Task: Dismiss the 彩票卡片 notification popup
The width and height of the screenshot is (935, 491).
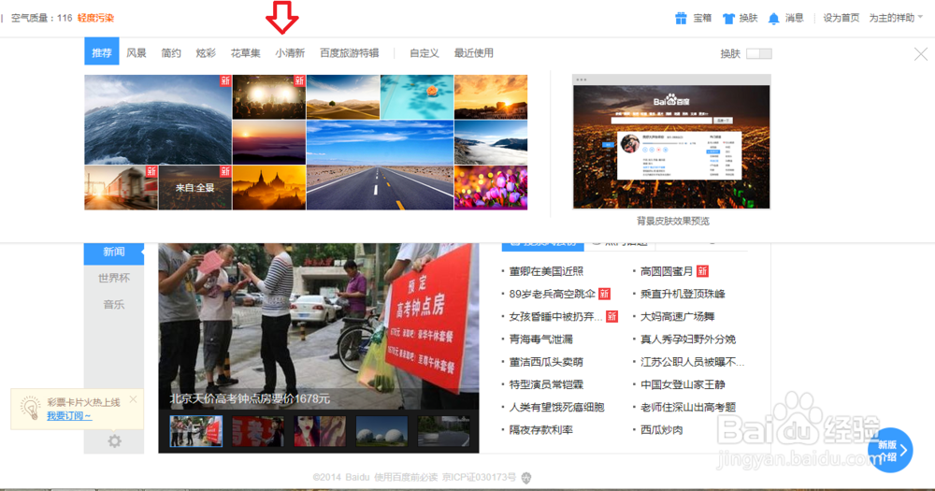Action: (x=133, y=399)
